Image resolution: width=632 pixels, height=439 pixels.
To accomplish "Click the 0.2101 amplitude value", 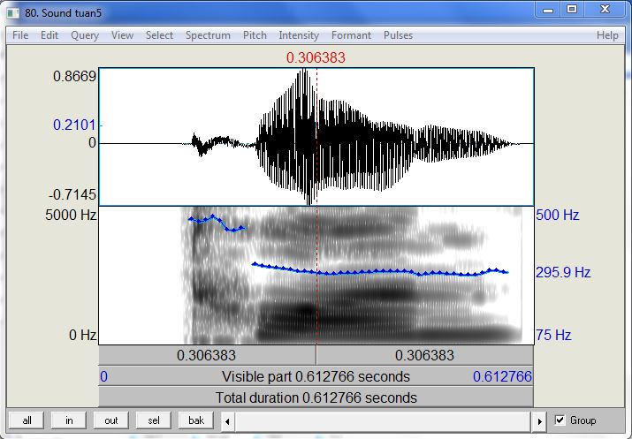I will [74, 125].
